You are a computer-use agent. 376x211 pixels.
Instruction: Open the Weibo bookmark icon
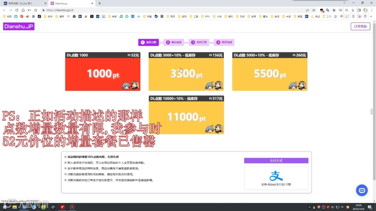pyautogui.click(x=28, y=17)
